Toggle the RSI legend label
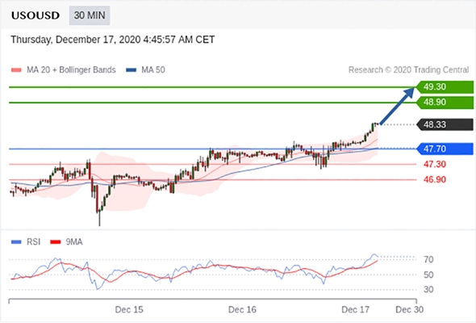Screen dimensions: 476x323 (x=33, y=242)
